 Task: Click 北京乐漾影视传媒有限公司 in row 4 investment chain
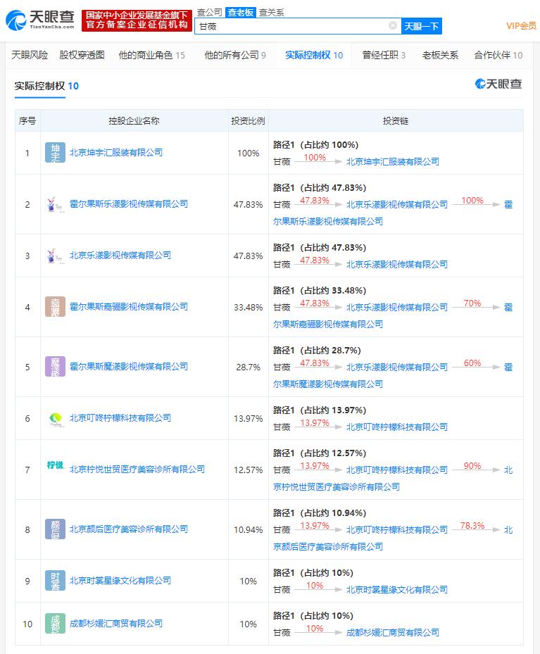(x=397, y=308)
